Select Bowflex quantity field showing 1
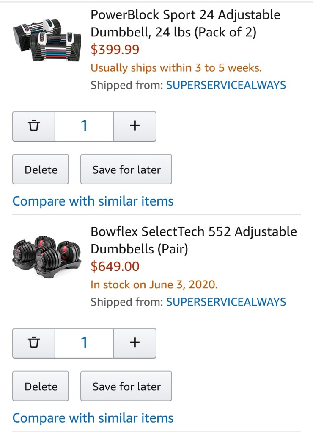This screenshot has width=313, height=434. (x=84, y=343)
